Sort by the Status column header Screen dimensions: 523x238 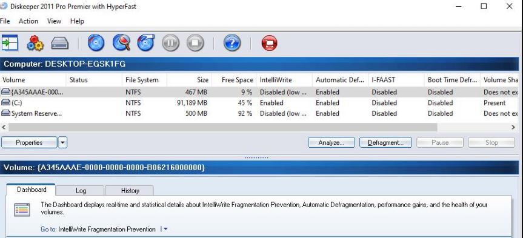point(95,80)
